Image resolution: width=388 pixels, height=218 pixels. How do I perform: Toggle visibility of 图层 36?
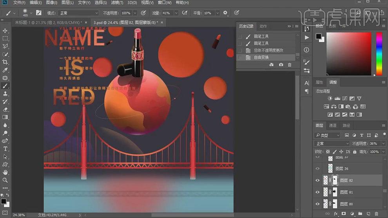point(317,168)
